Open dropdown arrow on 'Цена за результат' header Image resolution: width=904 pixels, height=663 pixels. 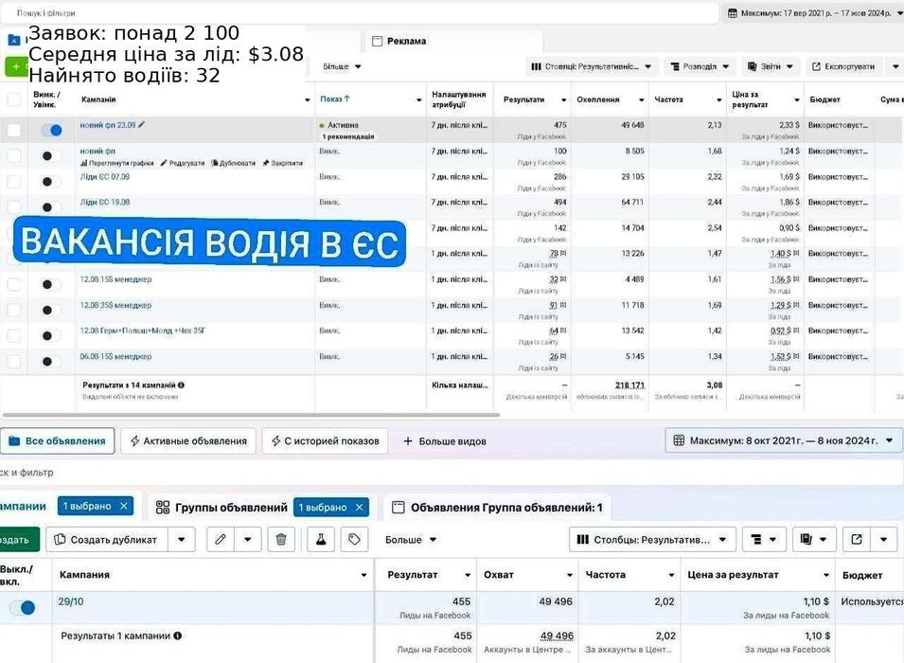pyautogui.click(x=826, y=575)
